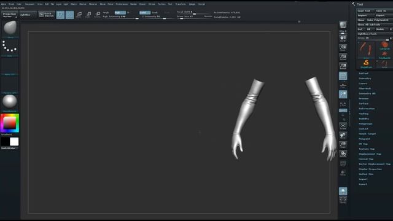Open the material sphere selector
The width and height of the screenshot is (393, 221).
10,103
